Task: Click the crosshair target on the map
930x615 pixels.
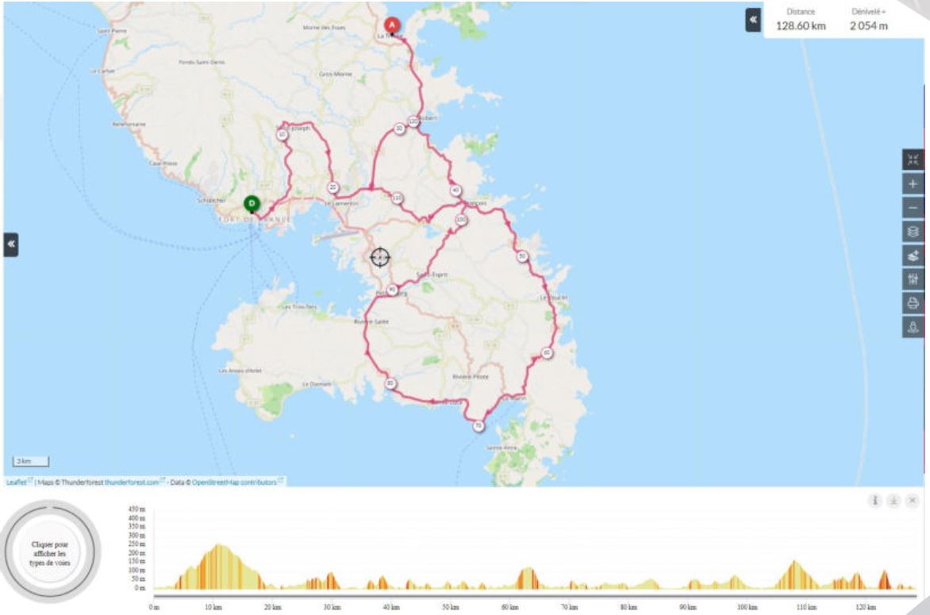Action: click(x=379, y=257)
